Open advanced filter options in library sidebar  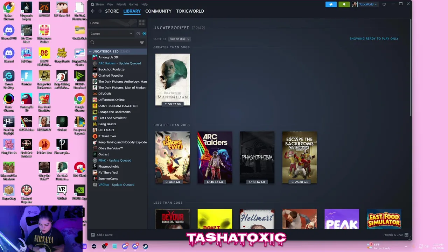click(142, 42)
